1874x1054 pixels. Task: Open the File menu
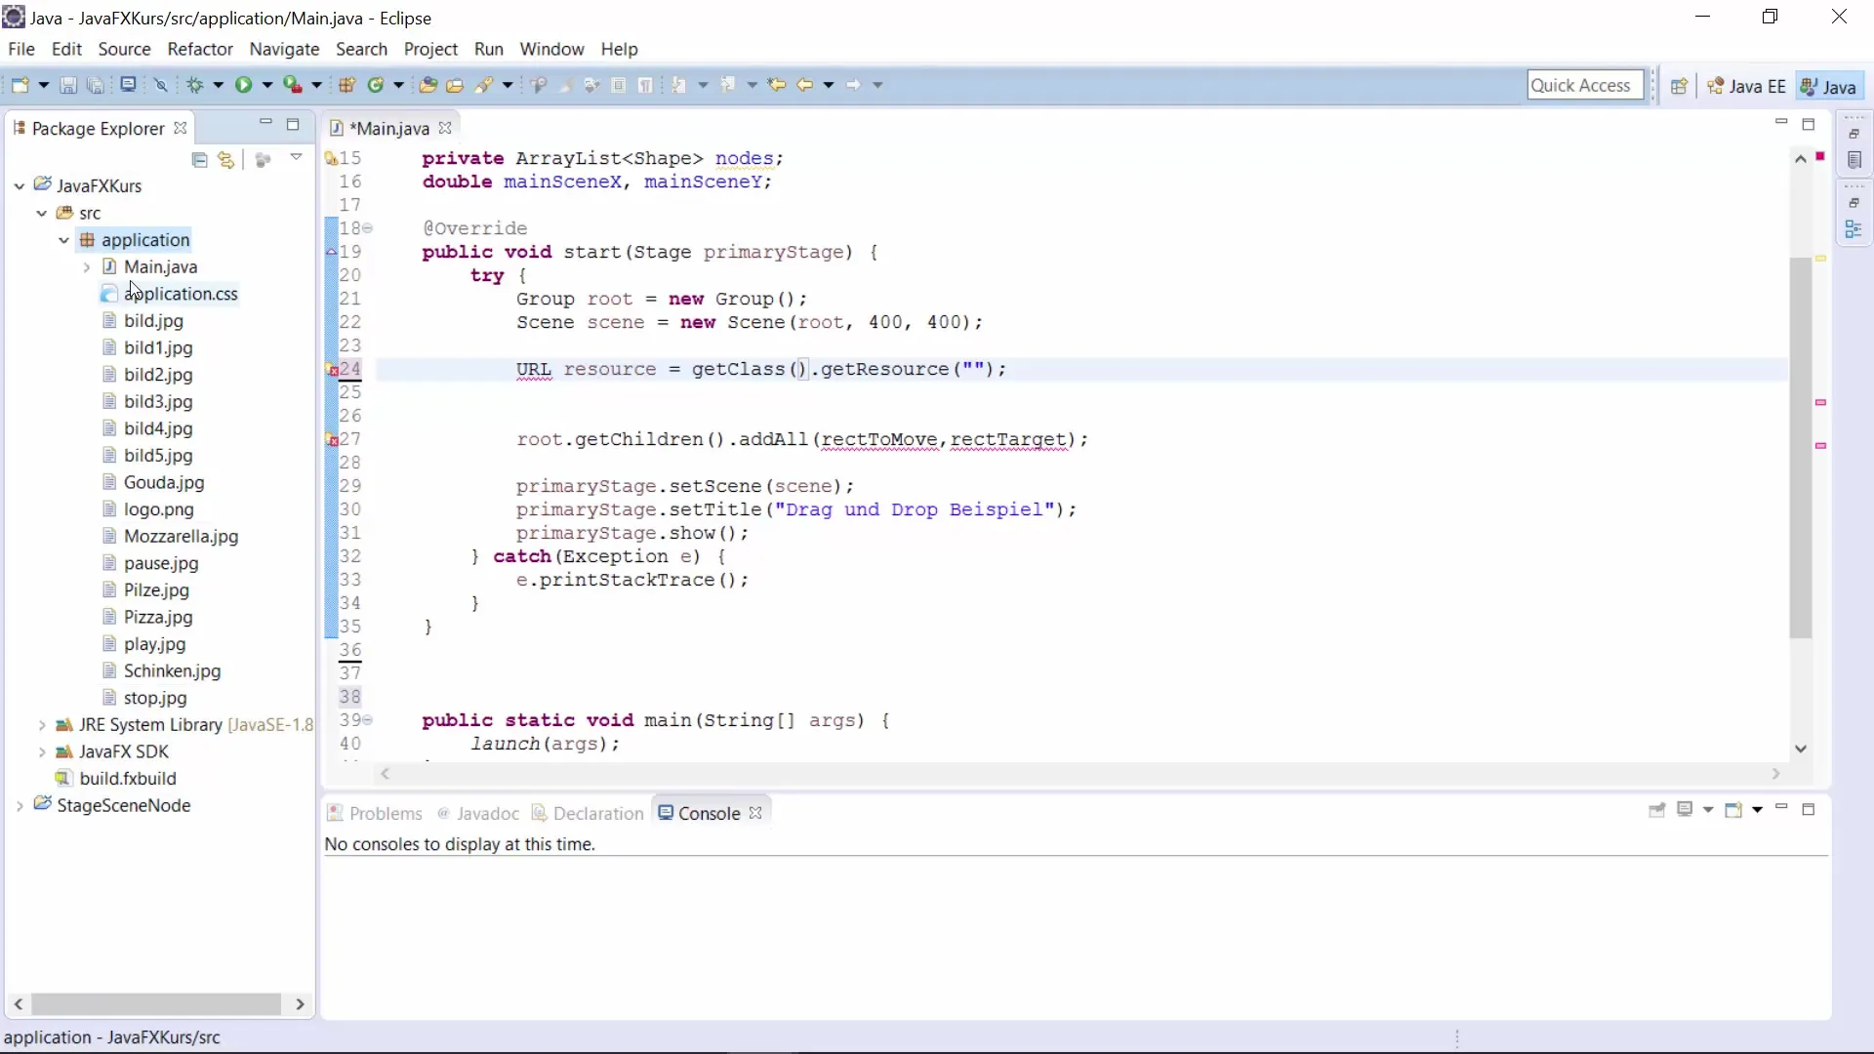(21, 49)
